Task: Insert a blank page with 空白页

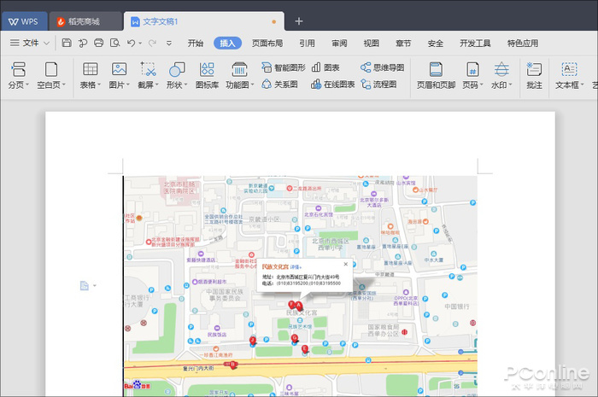Action: (51, 75)
